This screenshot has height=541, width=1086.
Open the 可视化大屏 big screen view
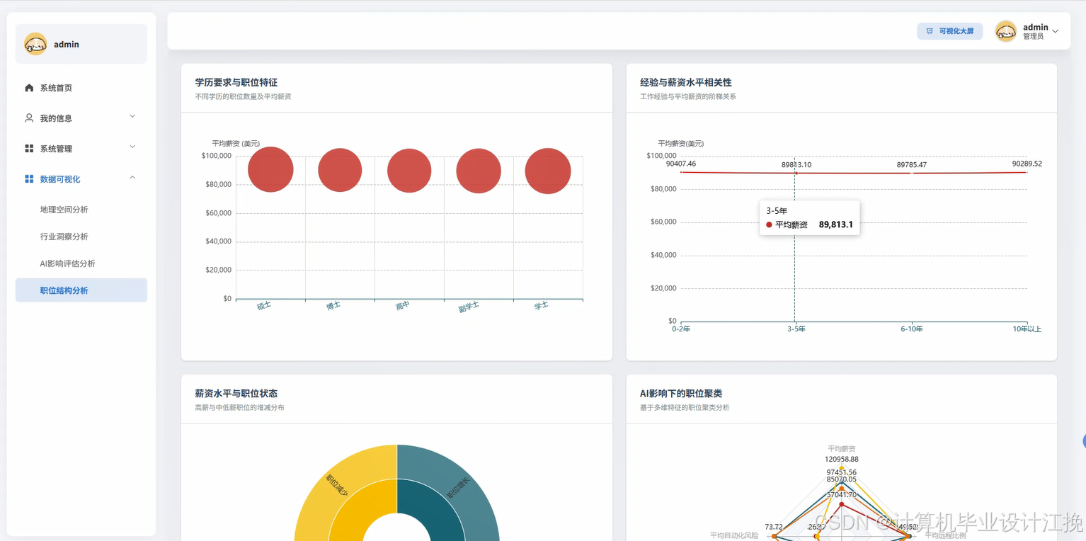(950, 31)
